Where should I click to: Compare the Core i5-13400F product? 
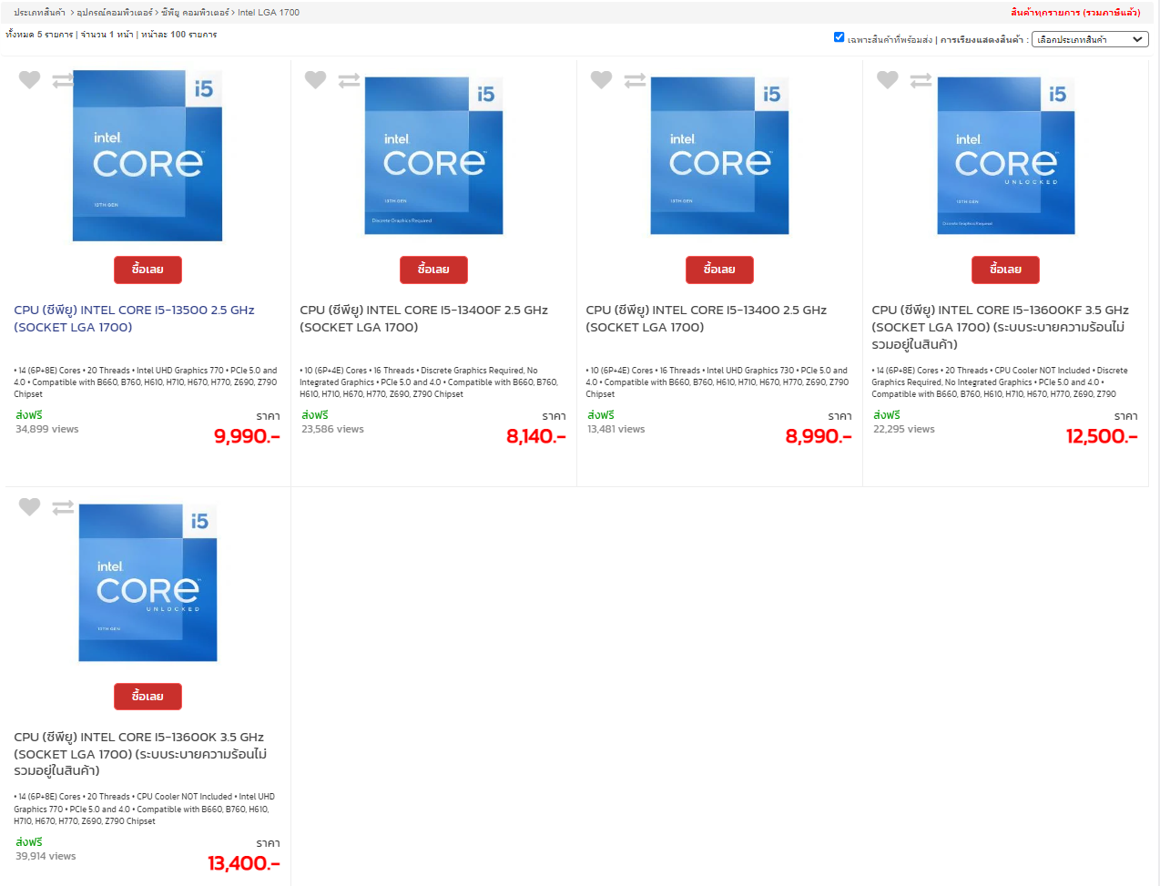pos(349,80)
